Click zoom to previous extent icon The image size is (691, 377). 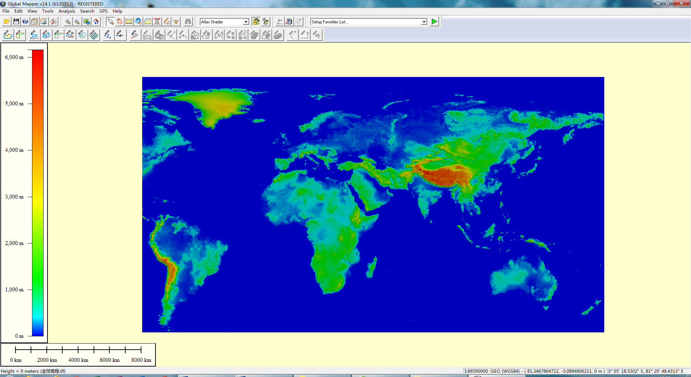(x=86, y=22)
